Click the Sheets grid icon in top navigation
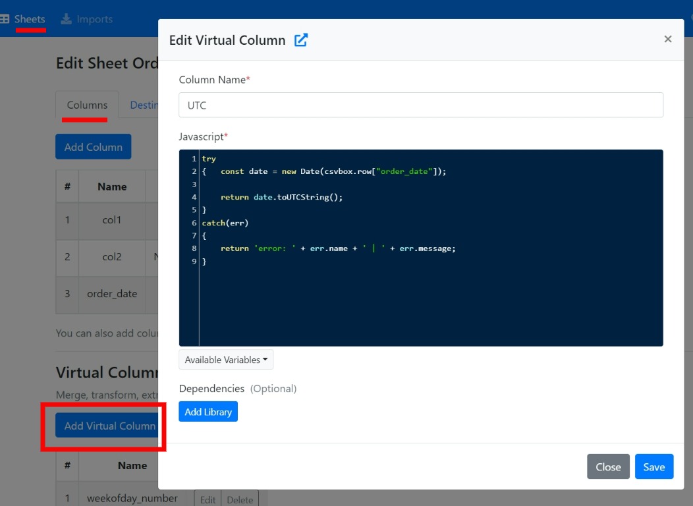 [x=5, y=19]
